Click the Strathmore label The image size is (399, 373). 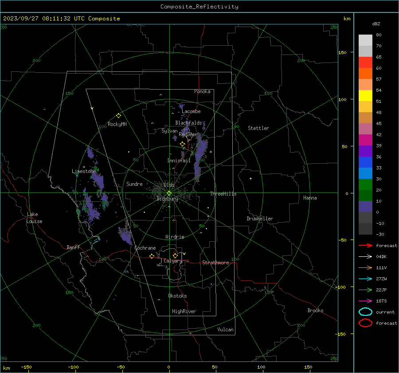point(215,263)
